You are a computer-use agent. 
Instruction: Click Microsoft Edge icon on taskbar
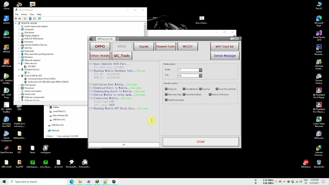(72, 182)
